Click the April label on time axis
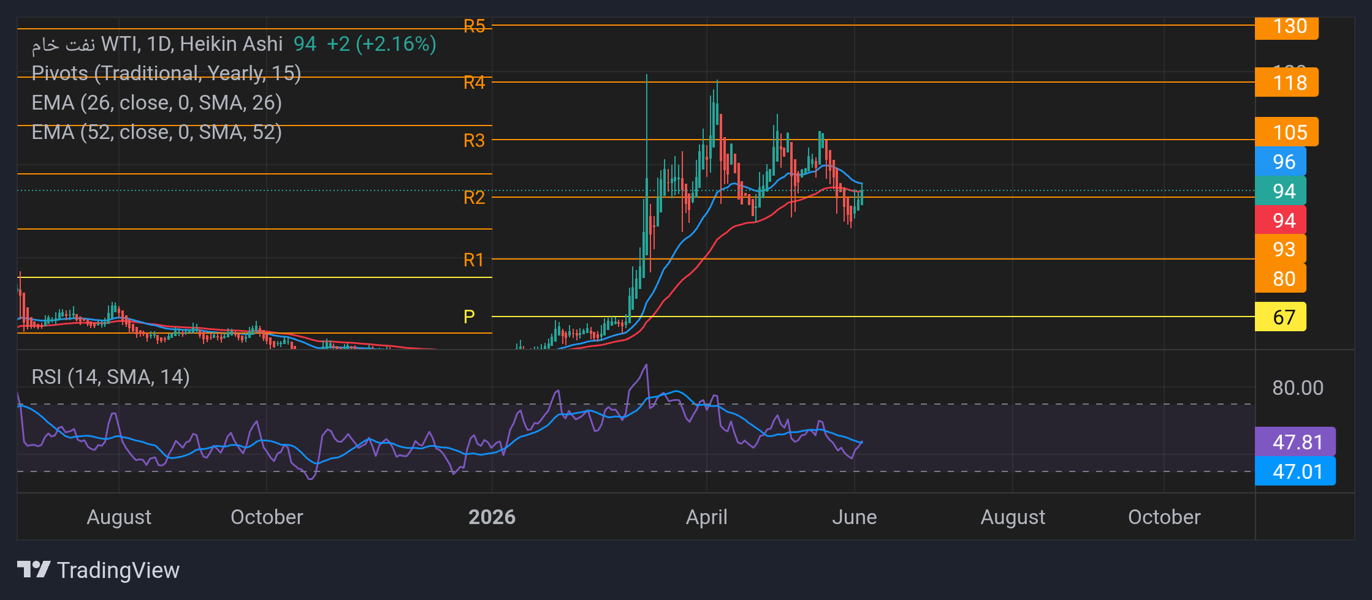 (706, 517)
